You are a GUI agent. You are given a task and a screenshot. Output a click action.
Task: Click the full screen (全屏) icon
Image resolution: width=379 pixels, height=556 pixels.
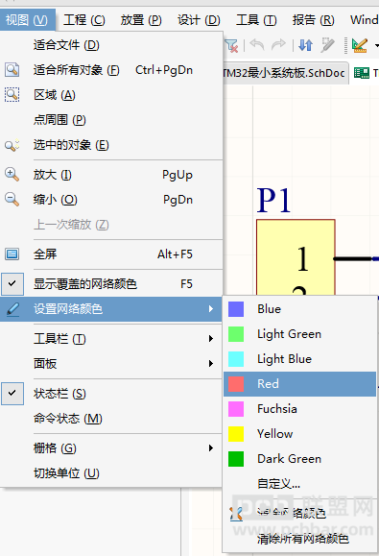click(12, 254)
